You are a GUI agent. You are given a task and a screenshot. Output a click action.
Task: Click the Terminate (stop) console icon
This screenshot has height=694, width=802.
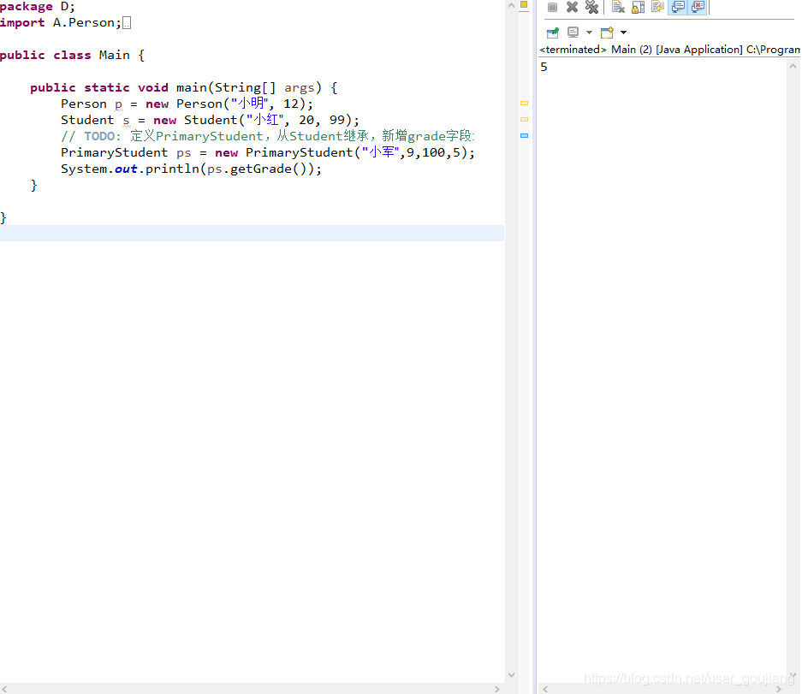(x=552, y=7)
